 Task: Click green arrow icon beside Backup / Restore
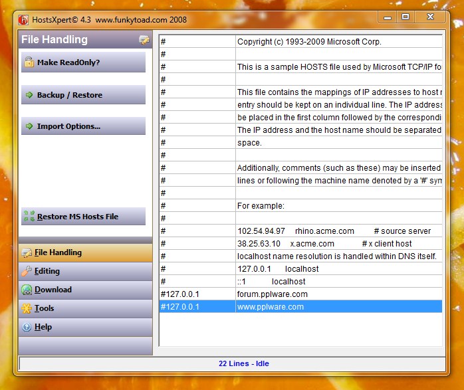pos(29,95)
